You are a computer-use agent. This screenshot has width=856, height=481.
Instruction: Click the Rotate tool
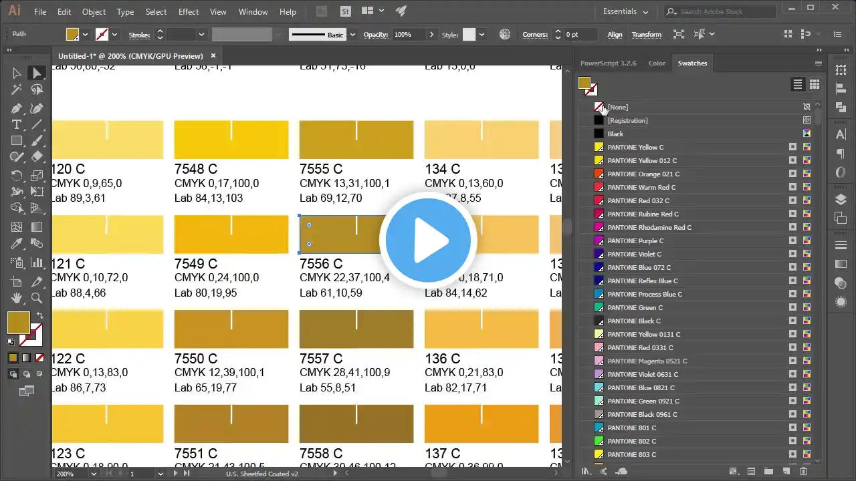click(17, 176)
